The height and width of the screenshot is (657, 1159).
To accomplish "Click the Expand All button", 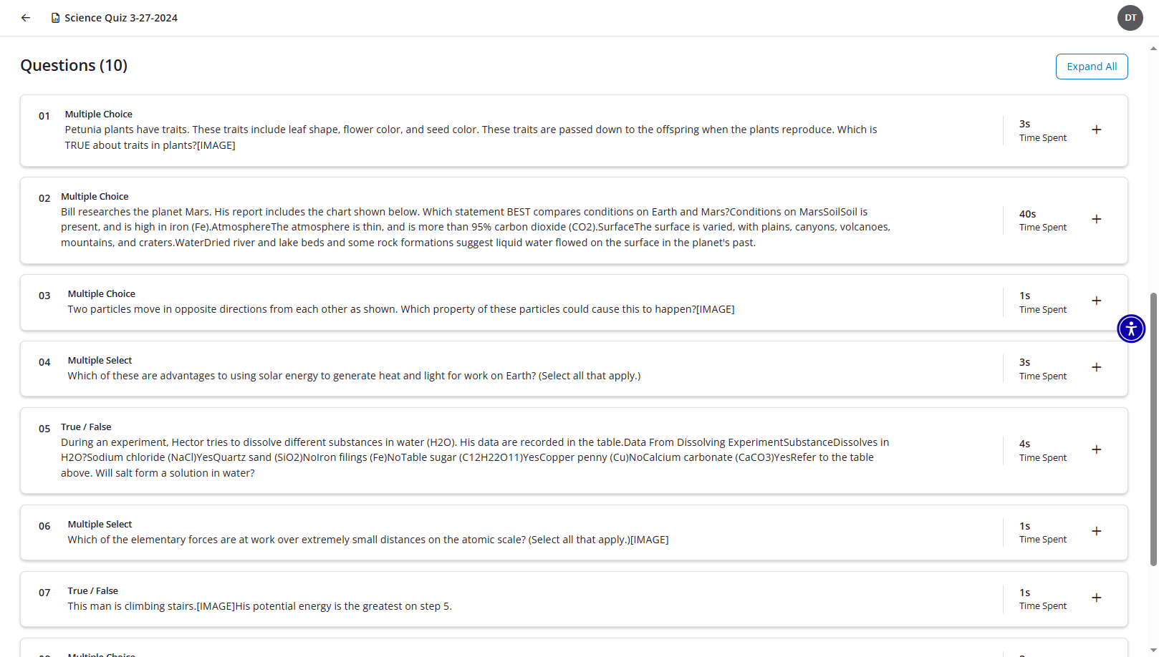I will point(1092,66).
